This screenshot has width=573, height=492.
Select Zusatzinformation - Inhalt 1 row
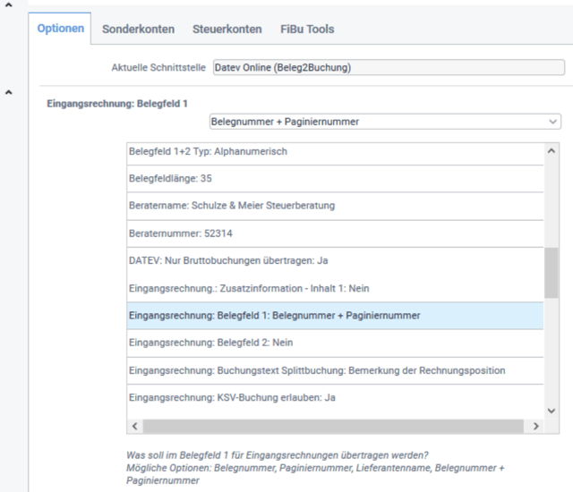coord(335,288)
